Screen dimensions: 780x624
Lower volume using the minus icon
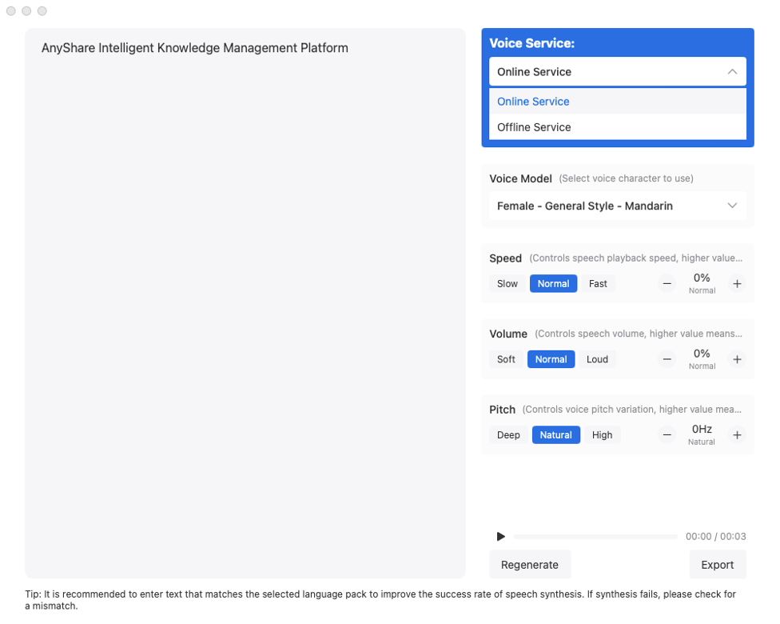tap(667, 360)
